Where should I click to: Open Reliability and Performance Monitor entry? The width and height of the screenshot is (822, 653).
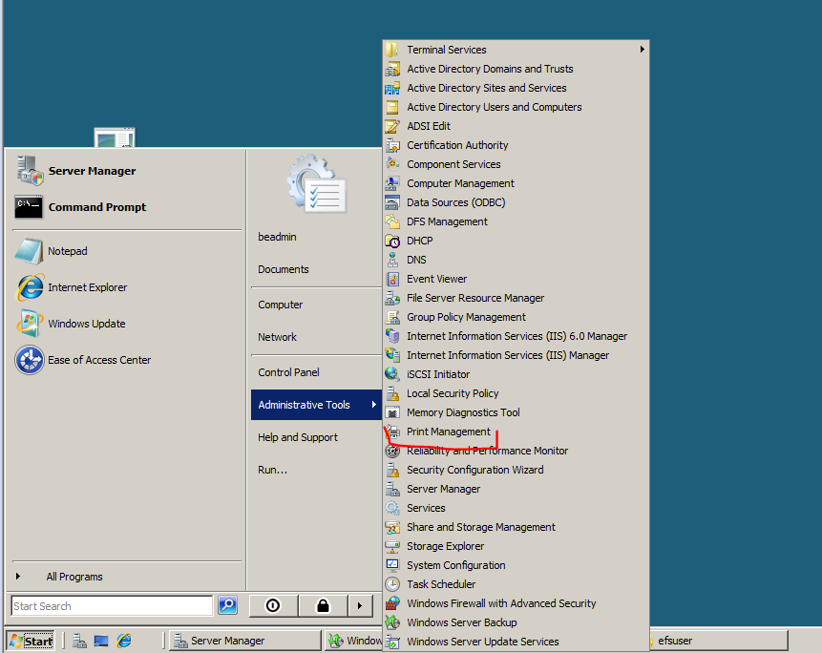pos(516,451)
